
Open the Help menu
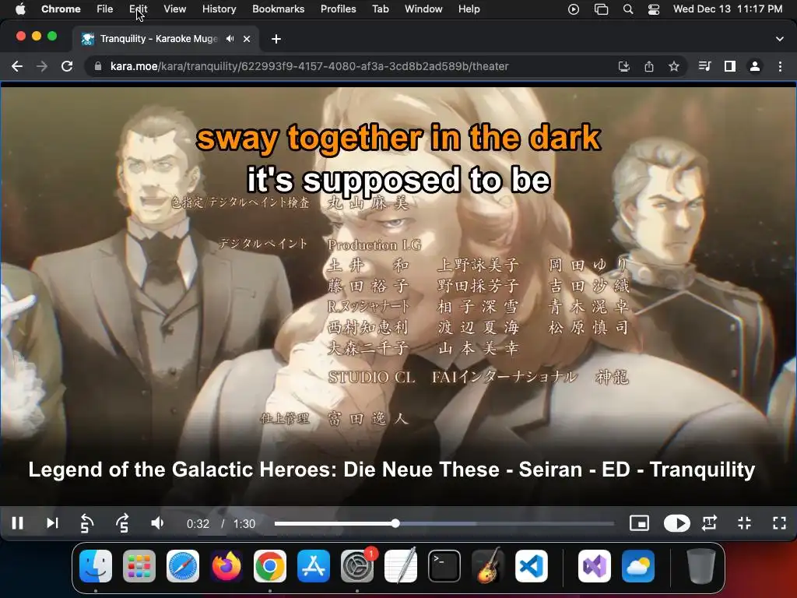click(469, 9)
